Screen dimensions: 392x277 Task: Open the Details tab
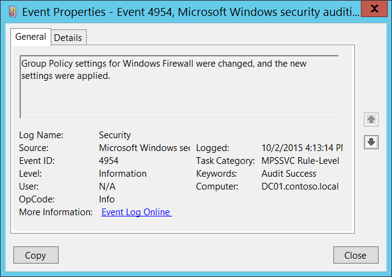click(x=68, y=37)
